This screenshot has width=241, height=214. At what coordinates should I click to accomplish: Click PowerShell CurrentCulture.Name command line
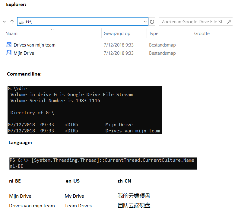tap(102, 160)
